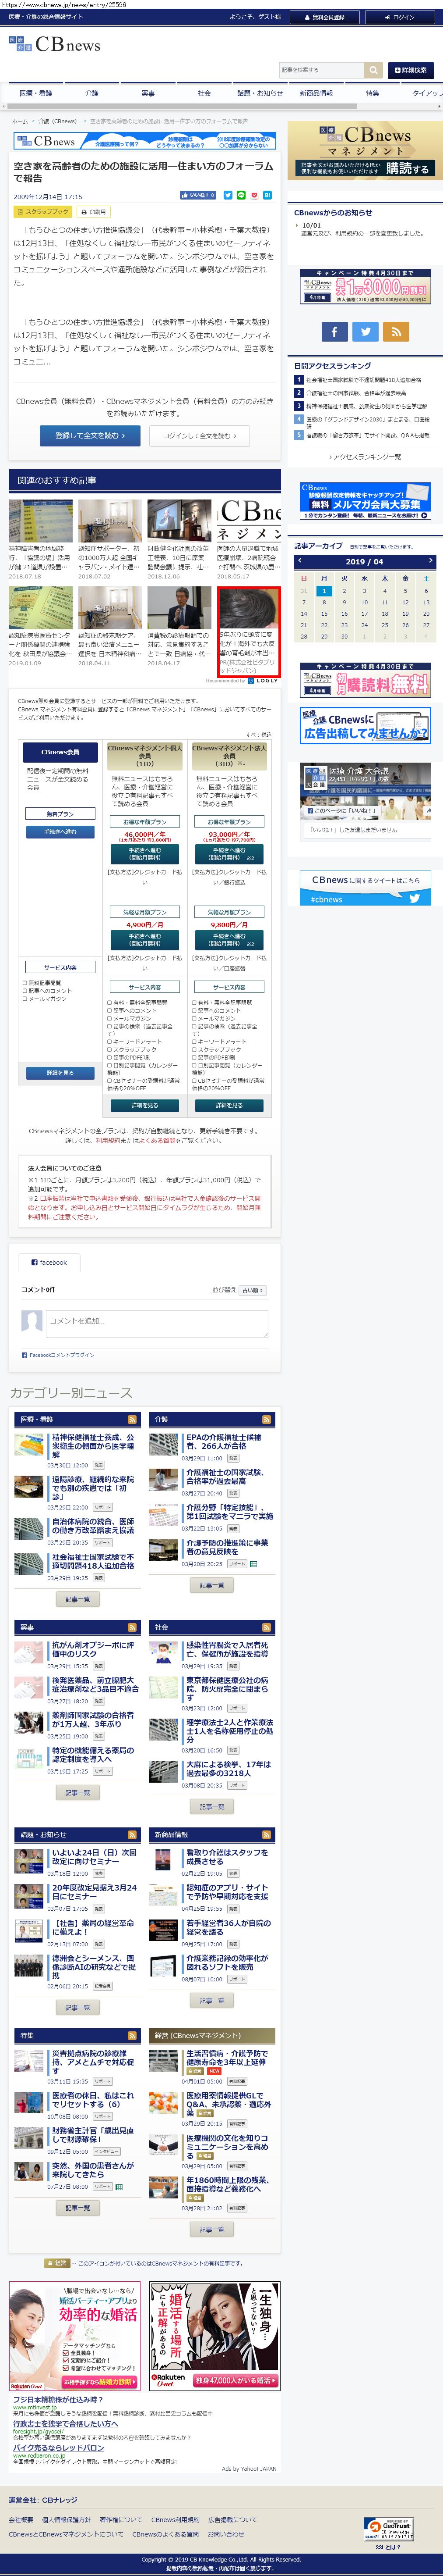Click the 詳細検索 button
This screenshot has height=2576, width=443.
410,70
